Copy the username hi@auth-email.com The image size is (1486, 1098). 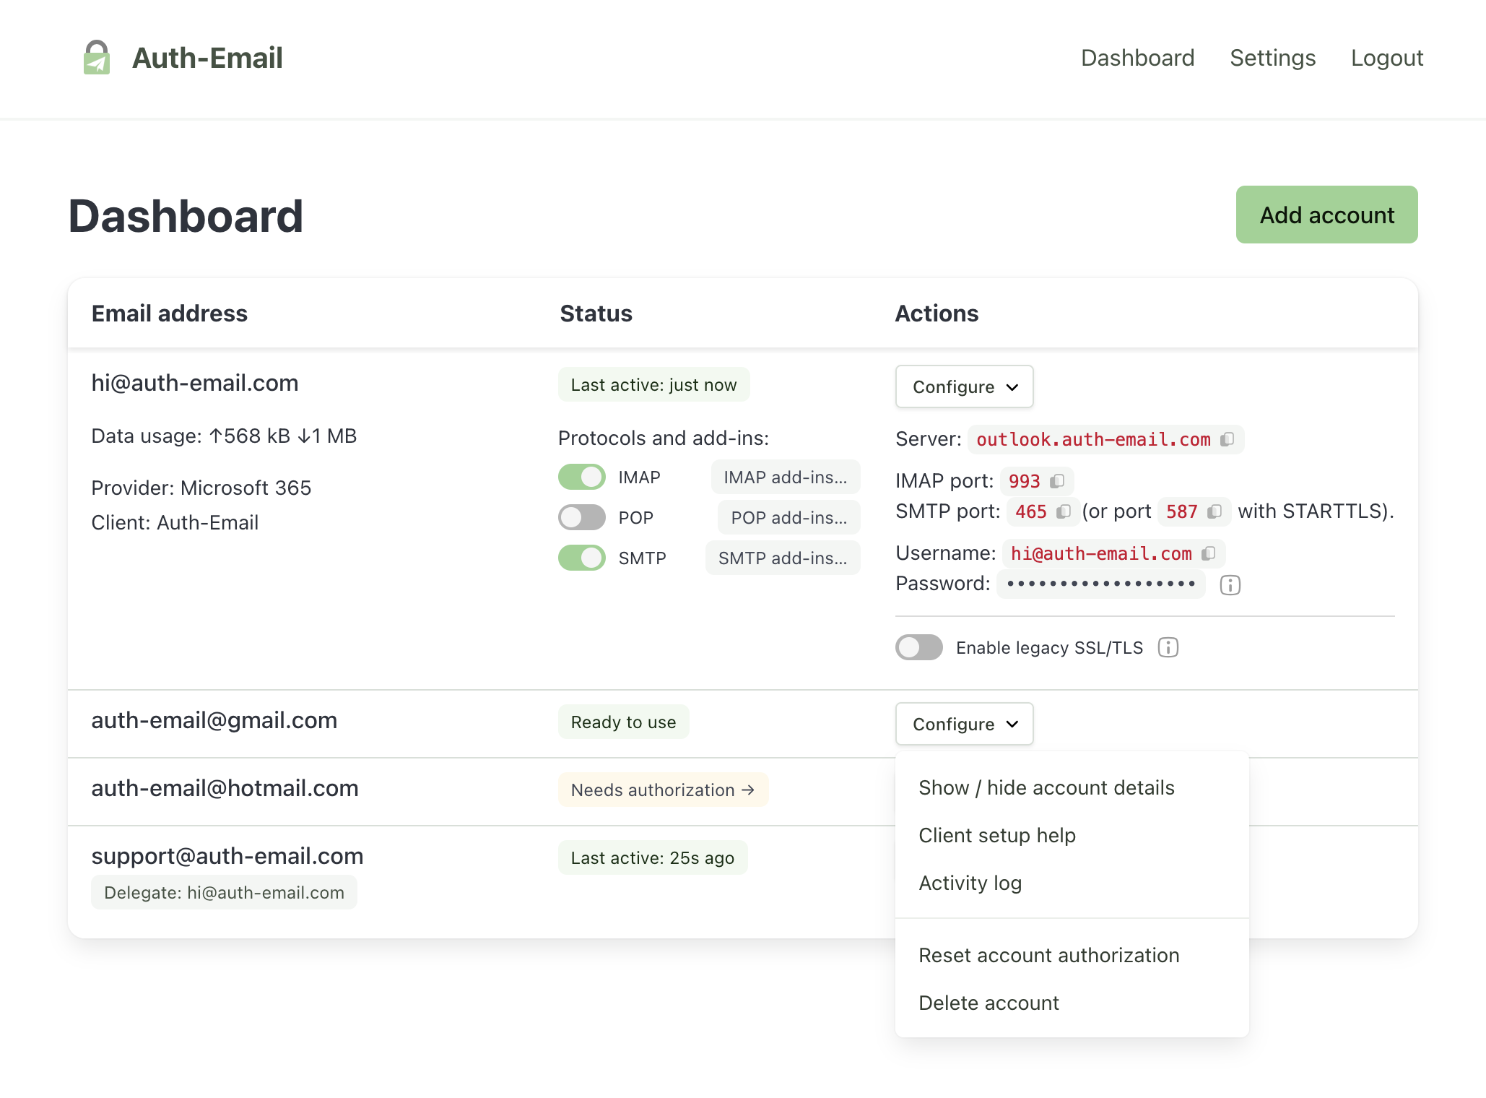point(1209,553)
